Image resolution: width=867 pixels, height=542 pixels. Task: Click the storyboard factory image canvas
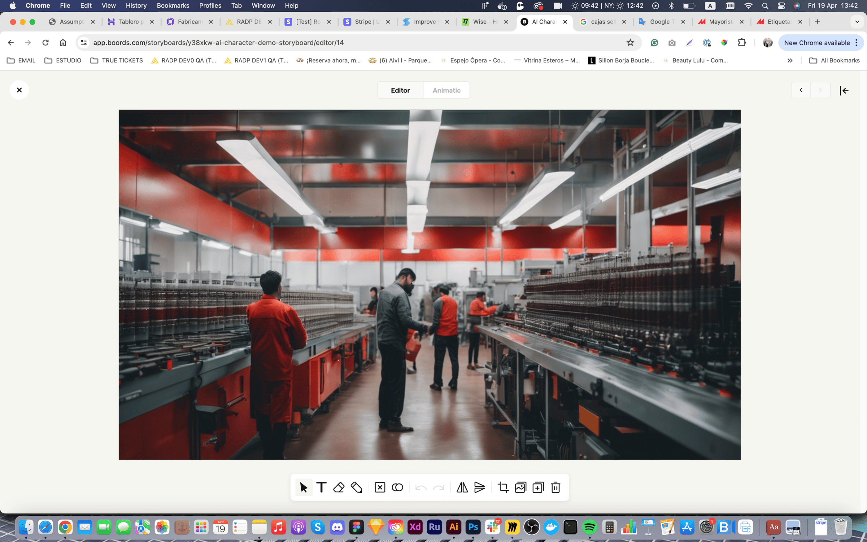[x=429, y=285]
